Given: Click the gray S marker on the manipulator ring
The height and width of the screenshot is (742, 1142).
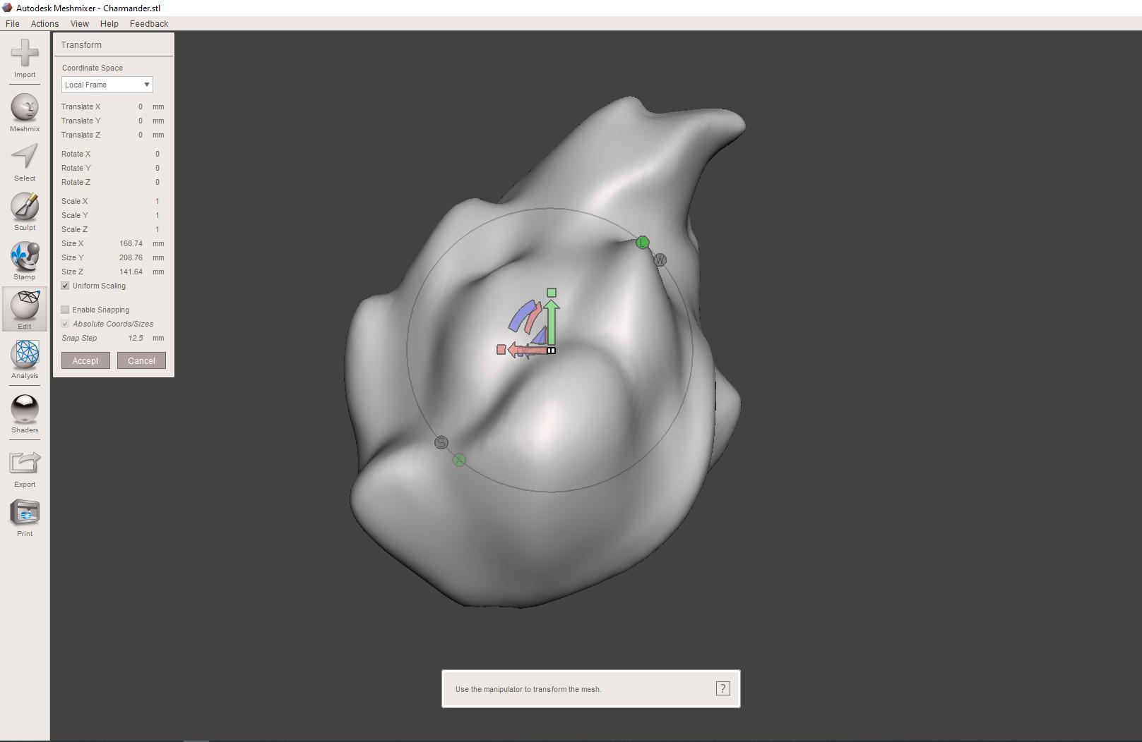Looking at the screenshot, I should (x=441, y=443).
